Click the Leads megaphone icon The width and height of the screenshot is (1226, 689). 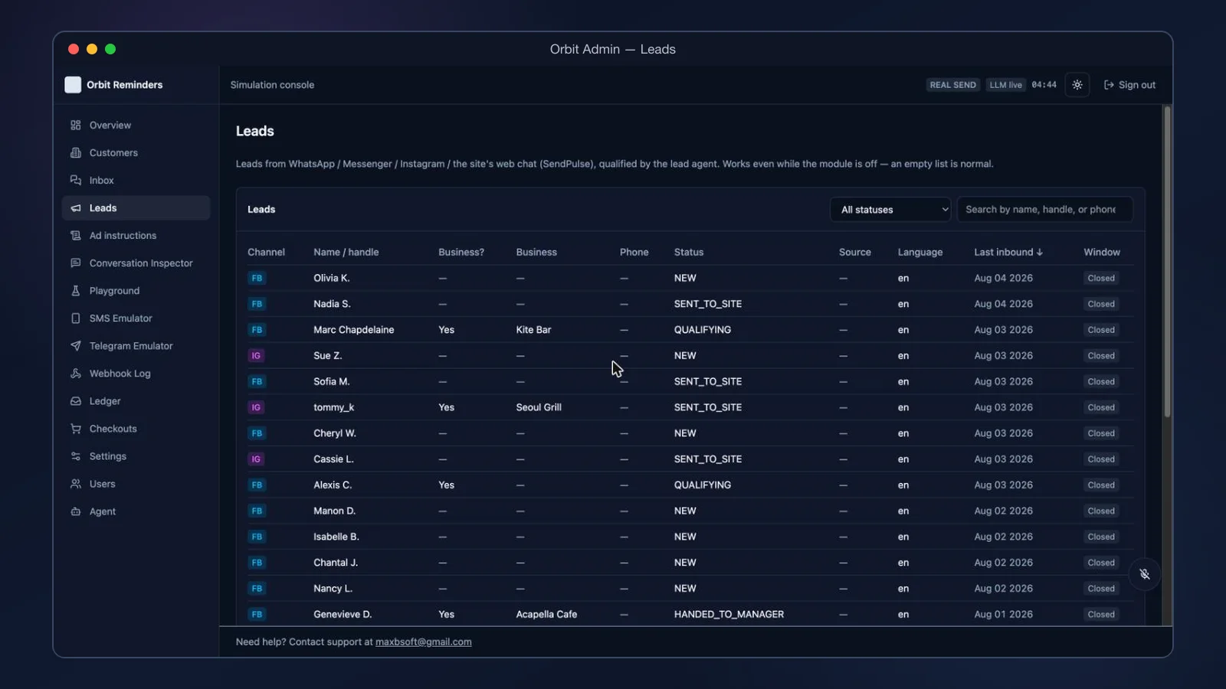[x=76, y=207]
